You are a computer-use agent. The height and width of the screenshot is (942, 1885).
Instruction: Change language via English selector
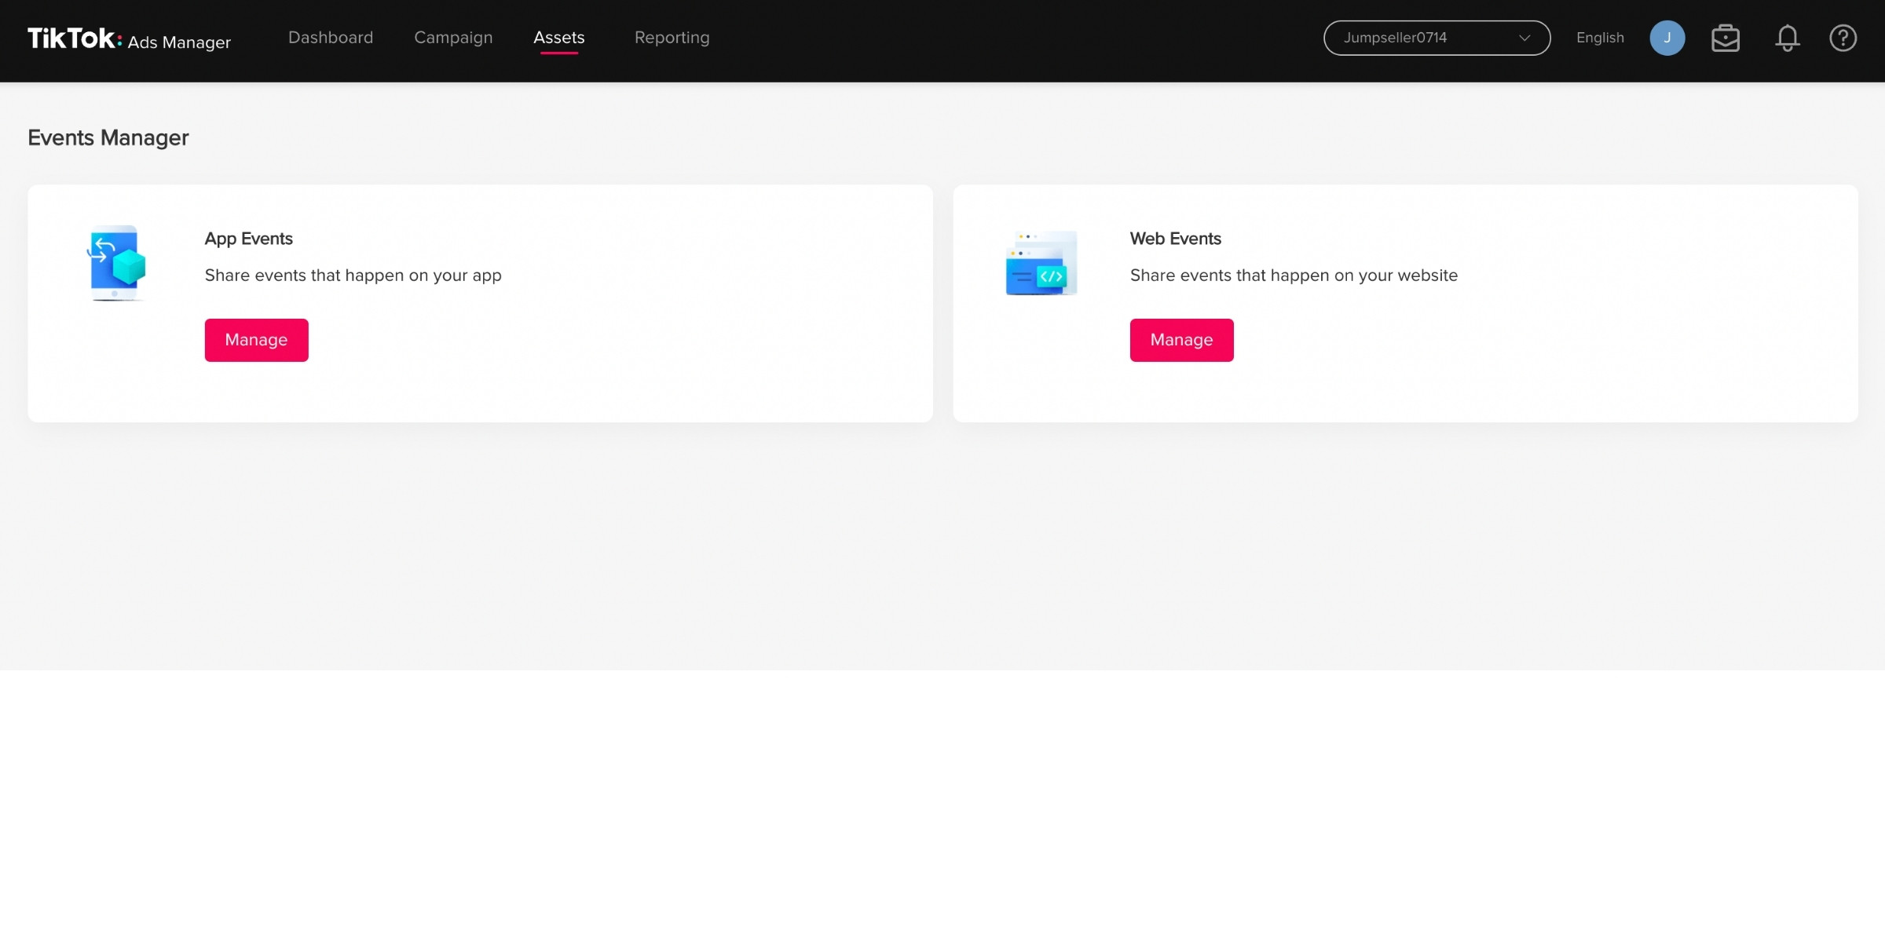point(1600,38)
